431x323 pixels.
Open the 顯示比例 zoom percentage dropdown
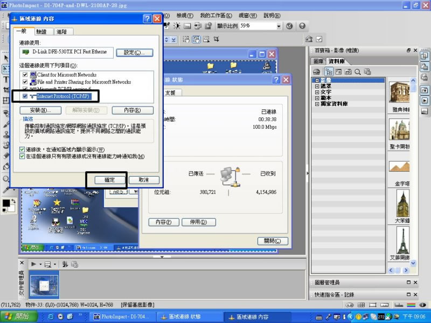pyautogui.click(x=279, y=26)
